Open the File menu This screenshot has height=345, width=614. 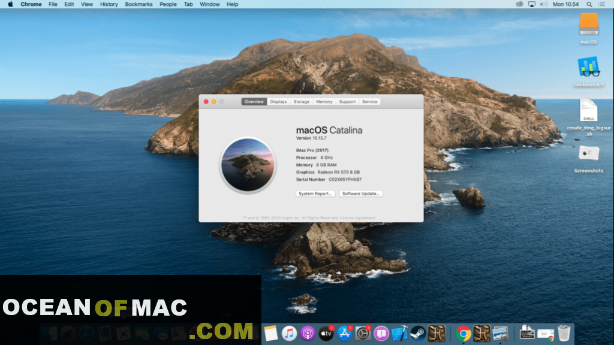[x=53, y=4]
